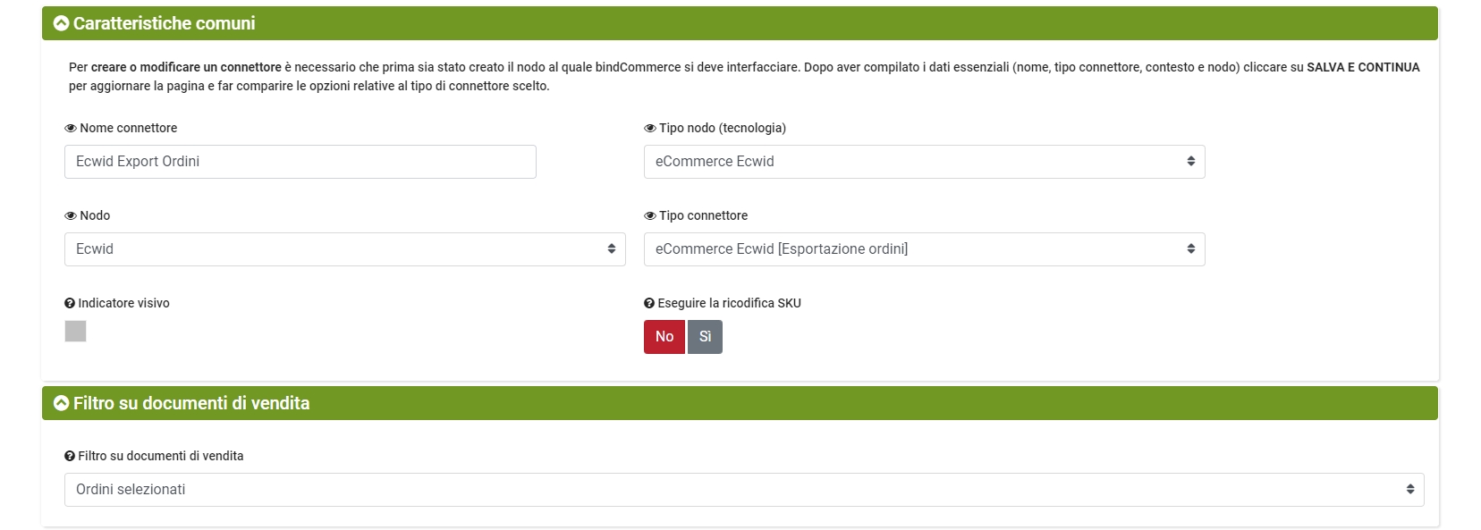Viewport: 1481px width, 530px height.
Task: Click the eye icon beside Tipo nodo (tecnologia)
Action: point(650,129)
